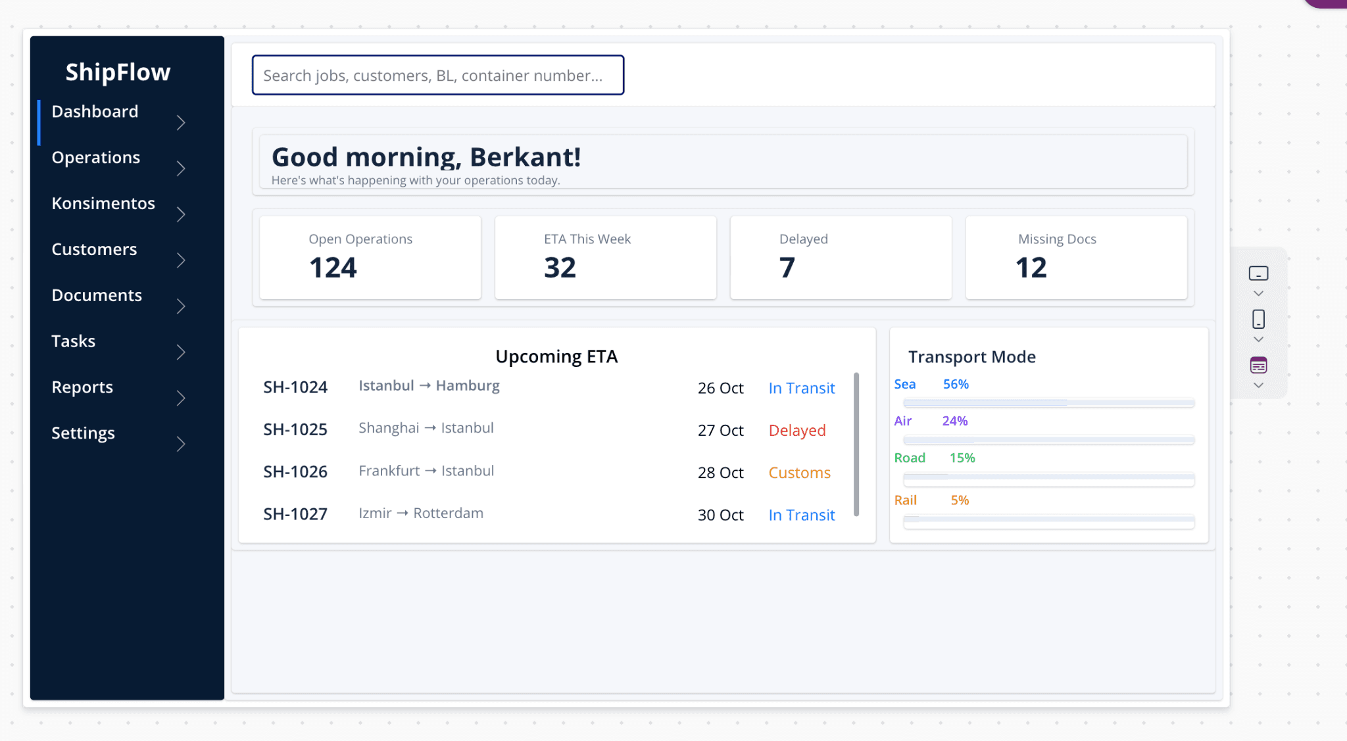Open the Dashboard menu item
This screenshot has width=1347, height=741.
coord(95,111)
